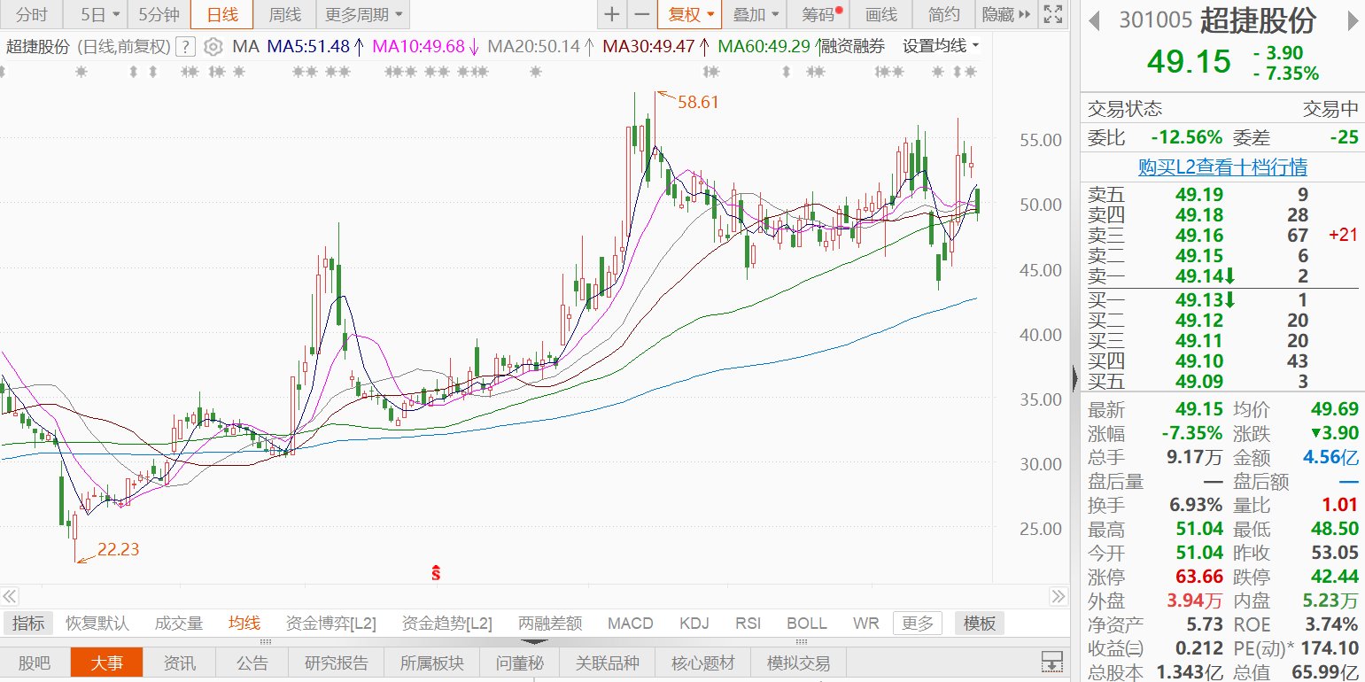Switch to the 周线 weekly tab
Image resolution: width=1365 pixels, height=682 pixels.
284,14
